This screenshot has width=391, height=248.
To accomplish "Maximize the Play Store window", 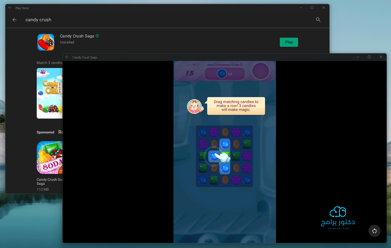I will [312, 8].
